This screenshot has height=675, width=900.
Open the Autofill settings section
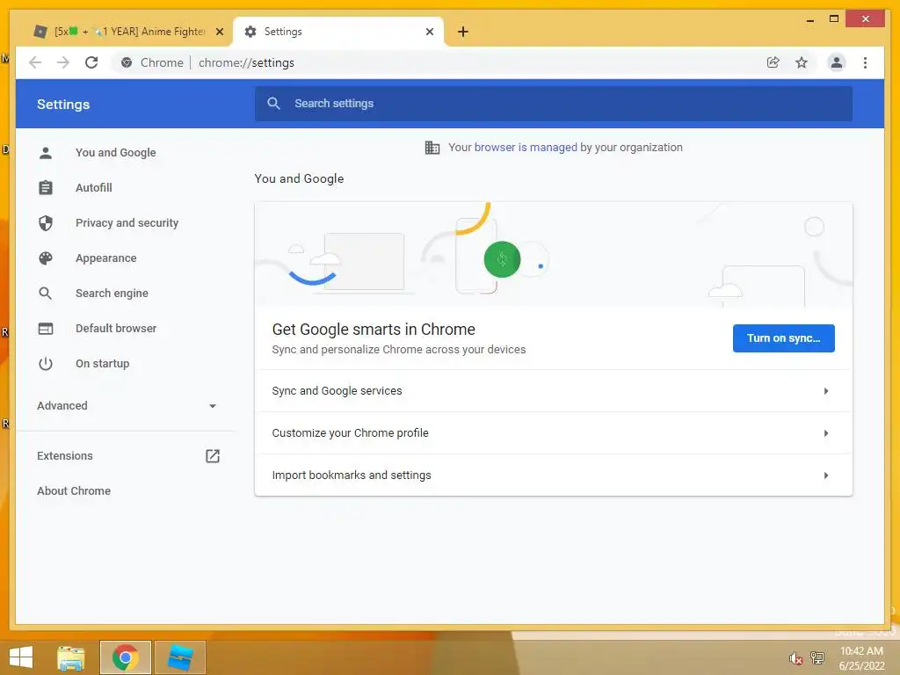click(93, 188)
